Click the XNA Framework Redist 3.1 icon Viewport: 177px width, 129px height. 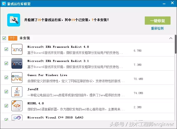click(x=17, y=63)
